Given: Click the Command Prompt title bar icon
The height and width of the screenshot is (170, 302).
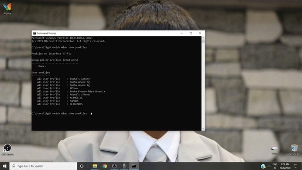Looking at the screenshot, I should point(34,34).
